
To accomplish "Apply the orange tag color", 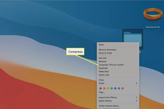I will pos(104,88).
